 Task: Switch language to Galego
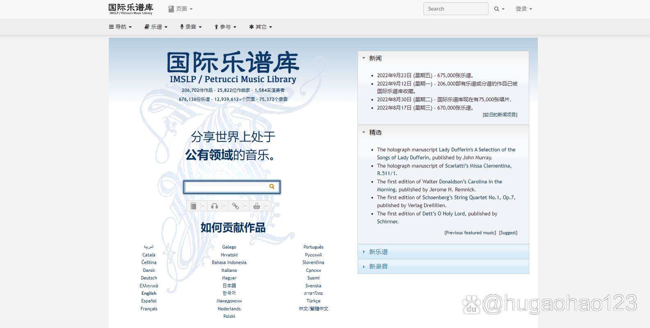coord(229,247)
